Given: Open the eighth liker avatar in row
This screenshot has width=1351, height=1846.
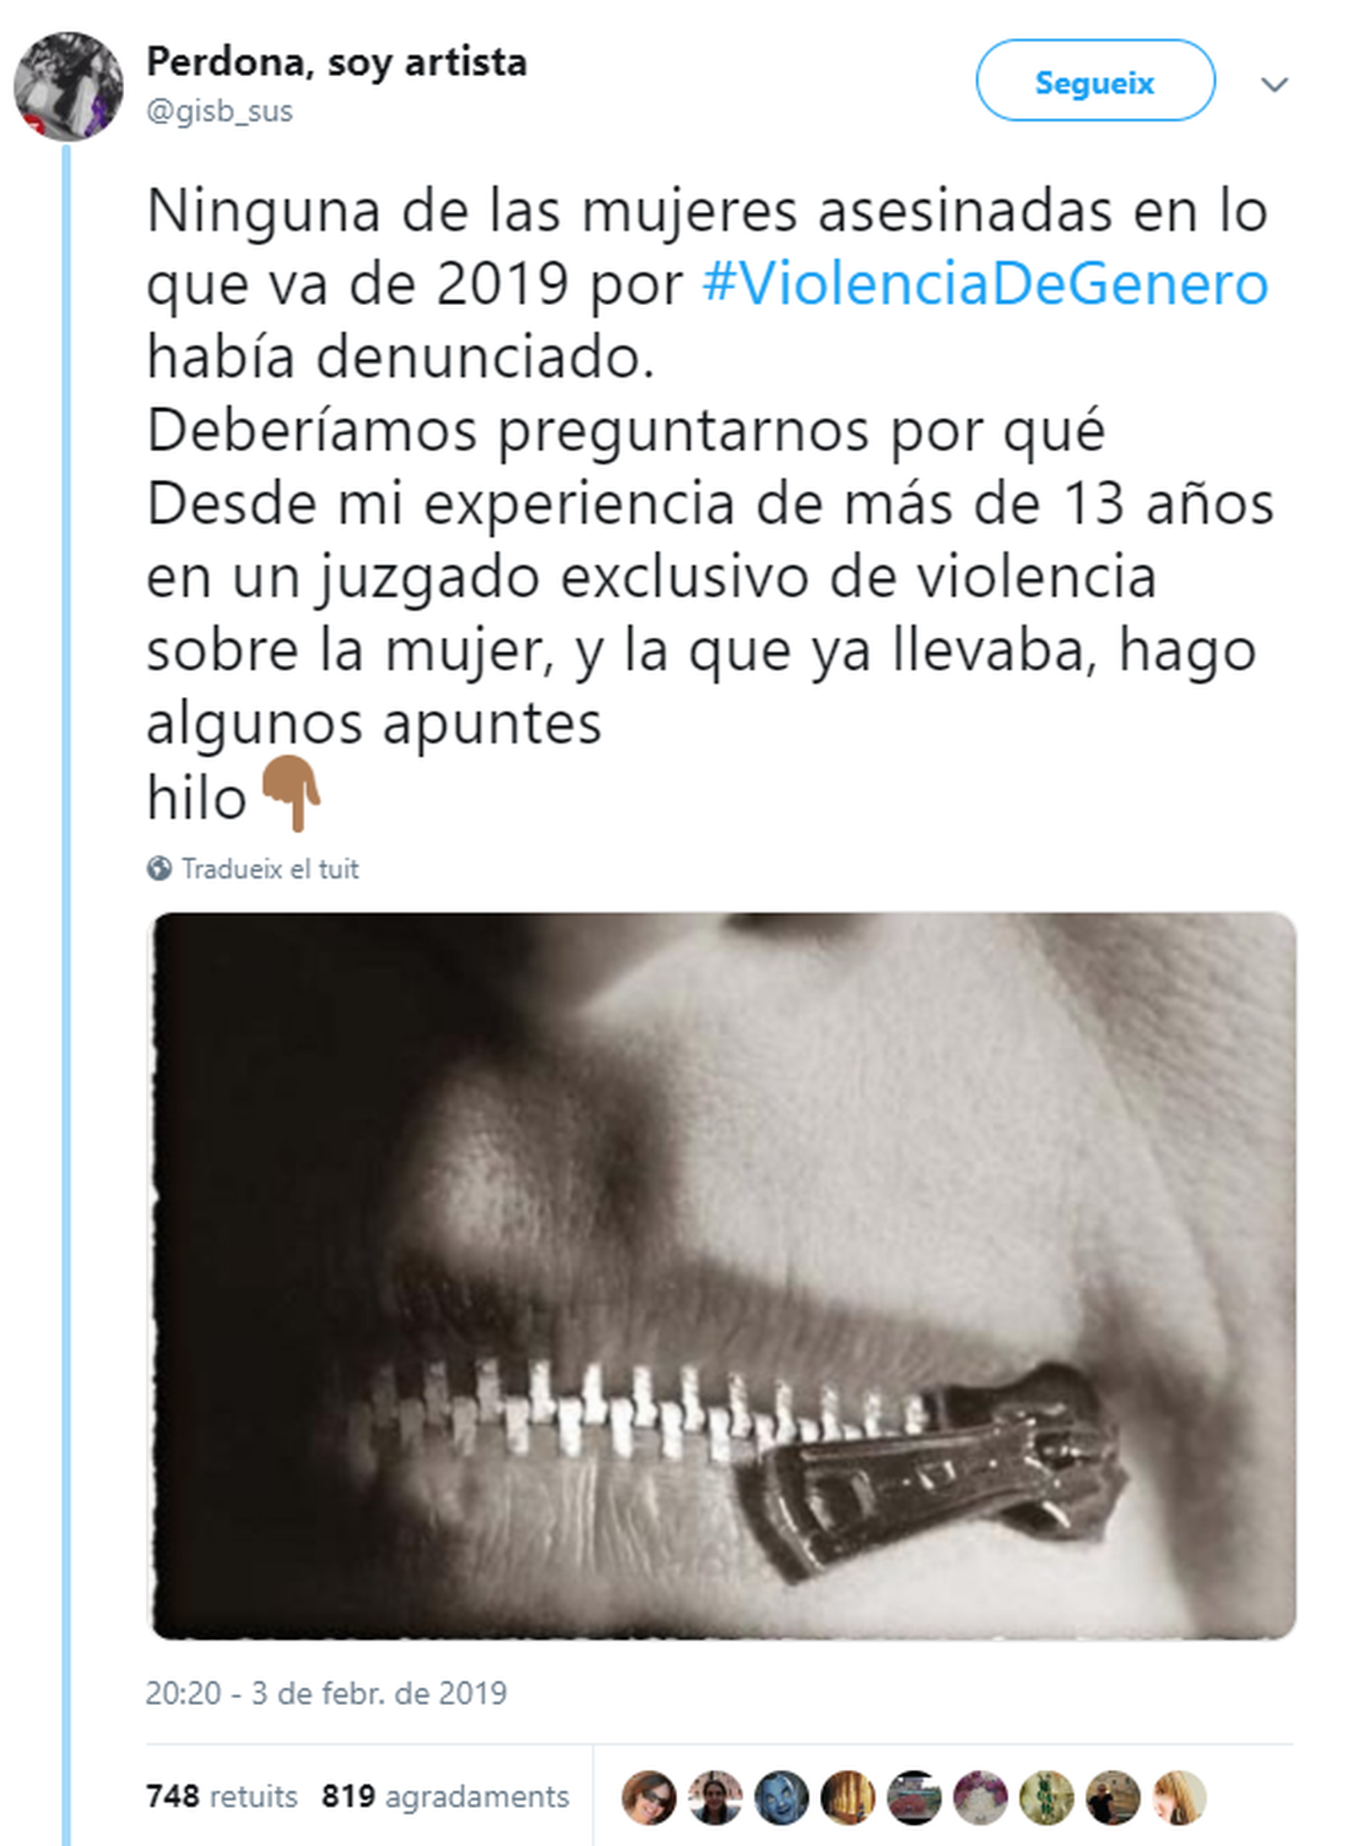Looking at the screenshot, I should coord(1113,1797).
